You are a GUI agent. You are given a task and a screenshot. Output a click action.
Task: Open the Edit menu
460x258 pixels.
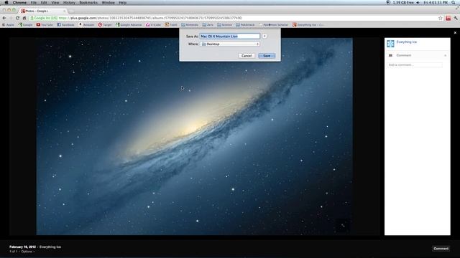tap(44, 2)
